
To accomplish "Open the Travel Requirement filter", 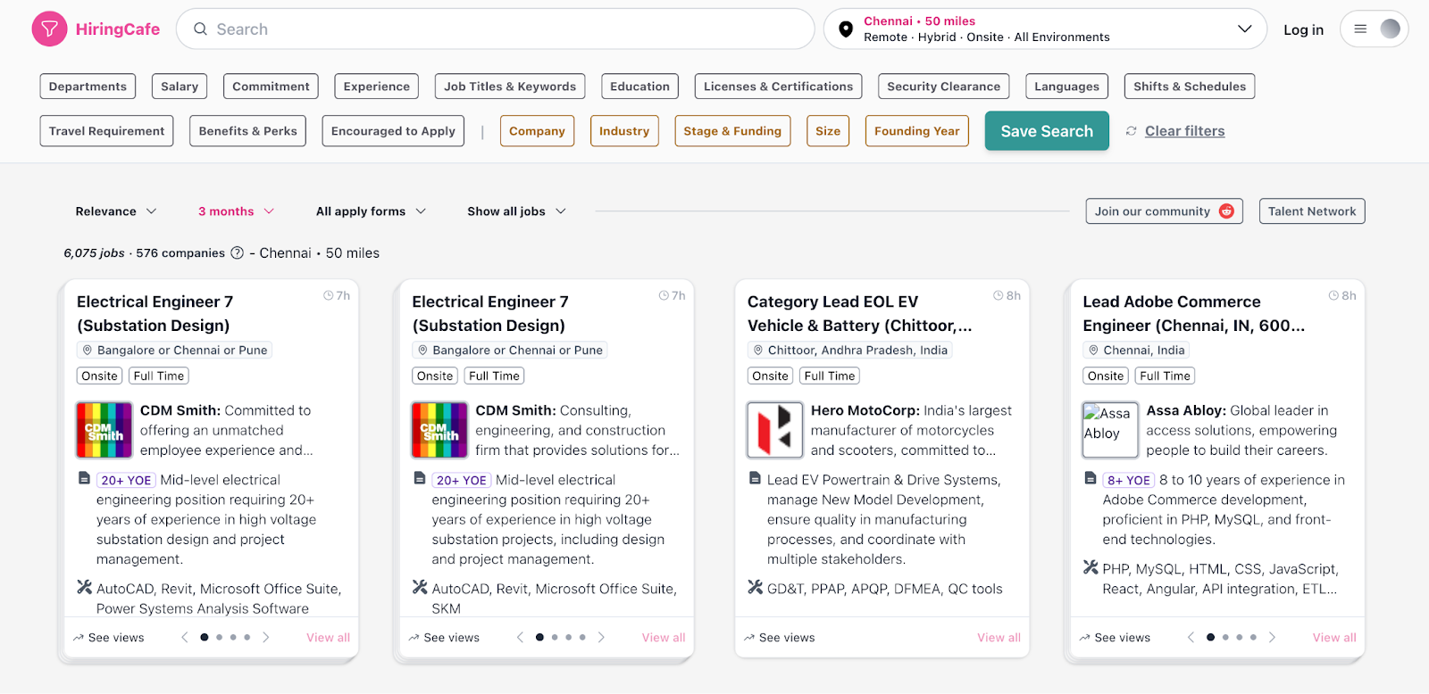I will [x=106, y=131].
